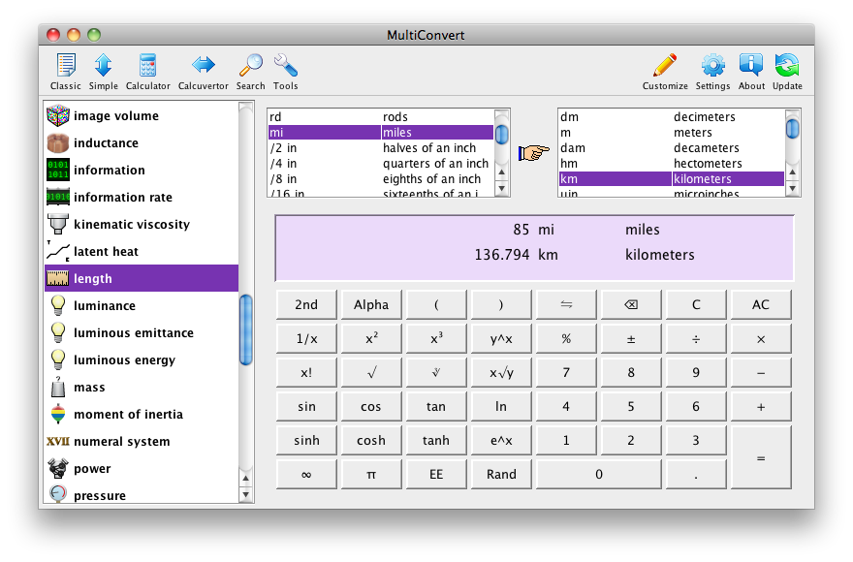The width and height of the screenshot is (853, 562).
Task: Select hectometers in the target units list
Action: [x=672, y=163]
